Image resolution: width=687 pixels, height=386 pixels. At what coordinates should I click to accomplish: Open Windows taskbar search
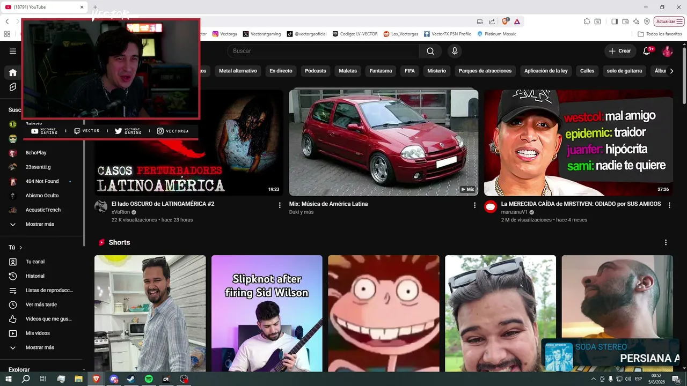point(26,379)
